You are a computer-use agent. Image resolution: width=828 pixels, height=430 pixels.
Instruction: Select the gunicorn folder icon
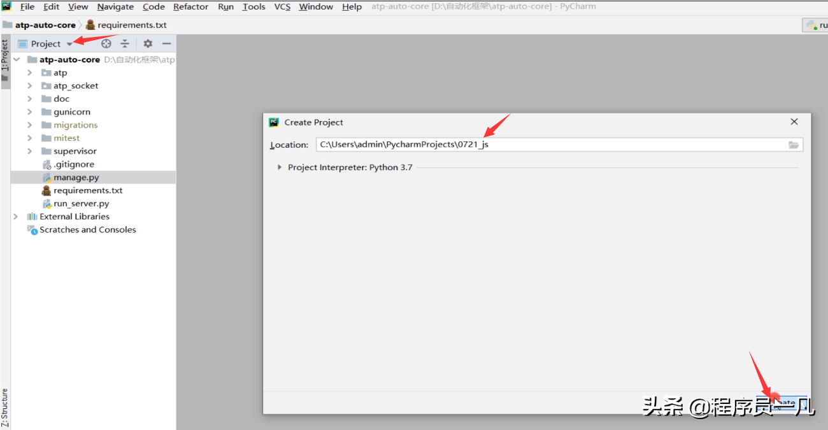46,111
